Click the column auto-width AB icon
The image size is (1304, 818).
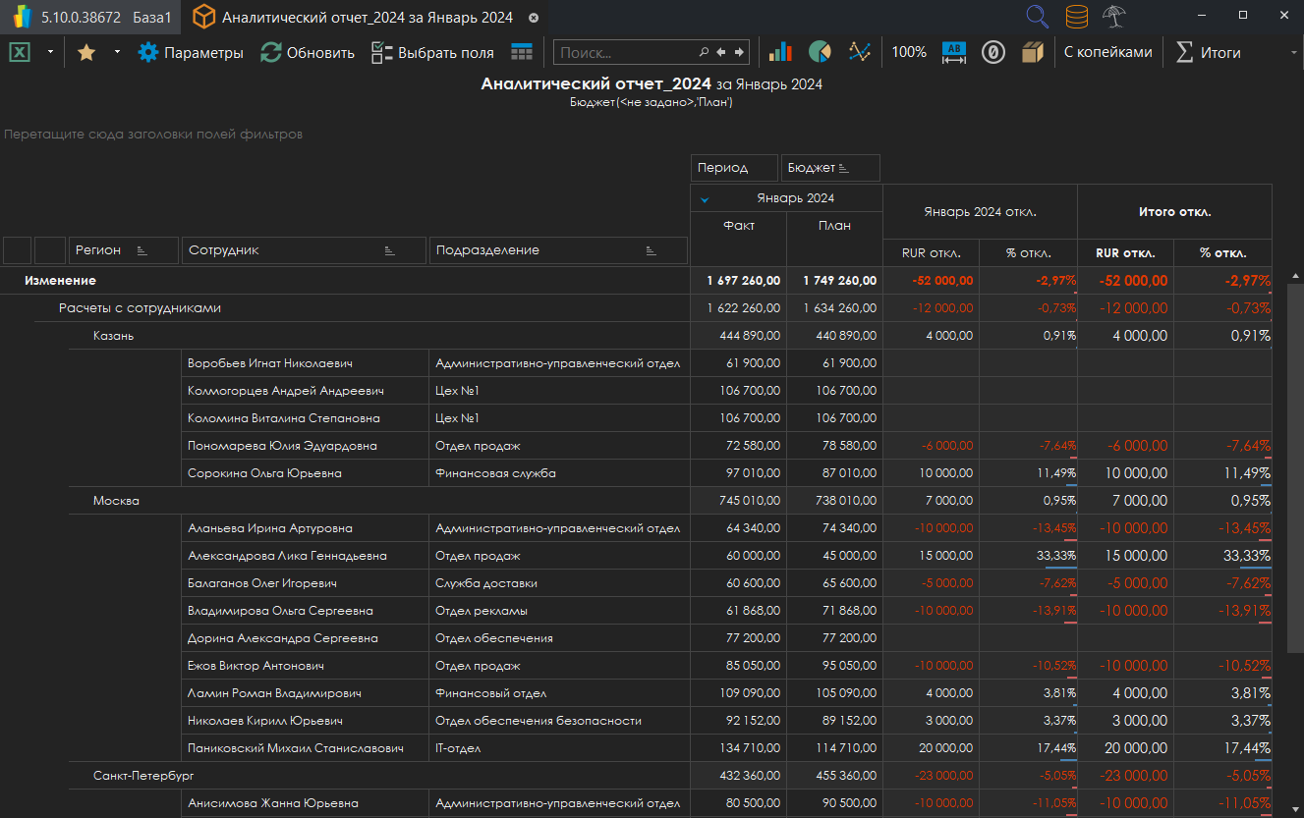[954, 52]
